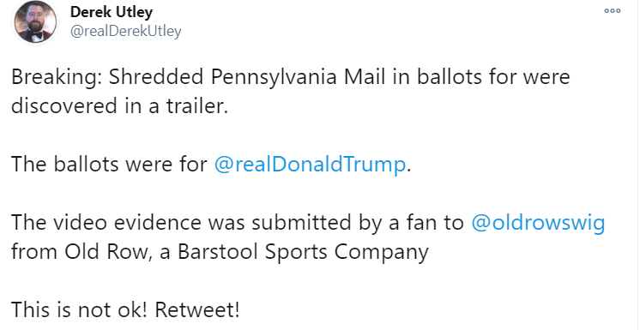Open the Derek Utley display name link
The image size is (640, 330).
(112, 12)
